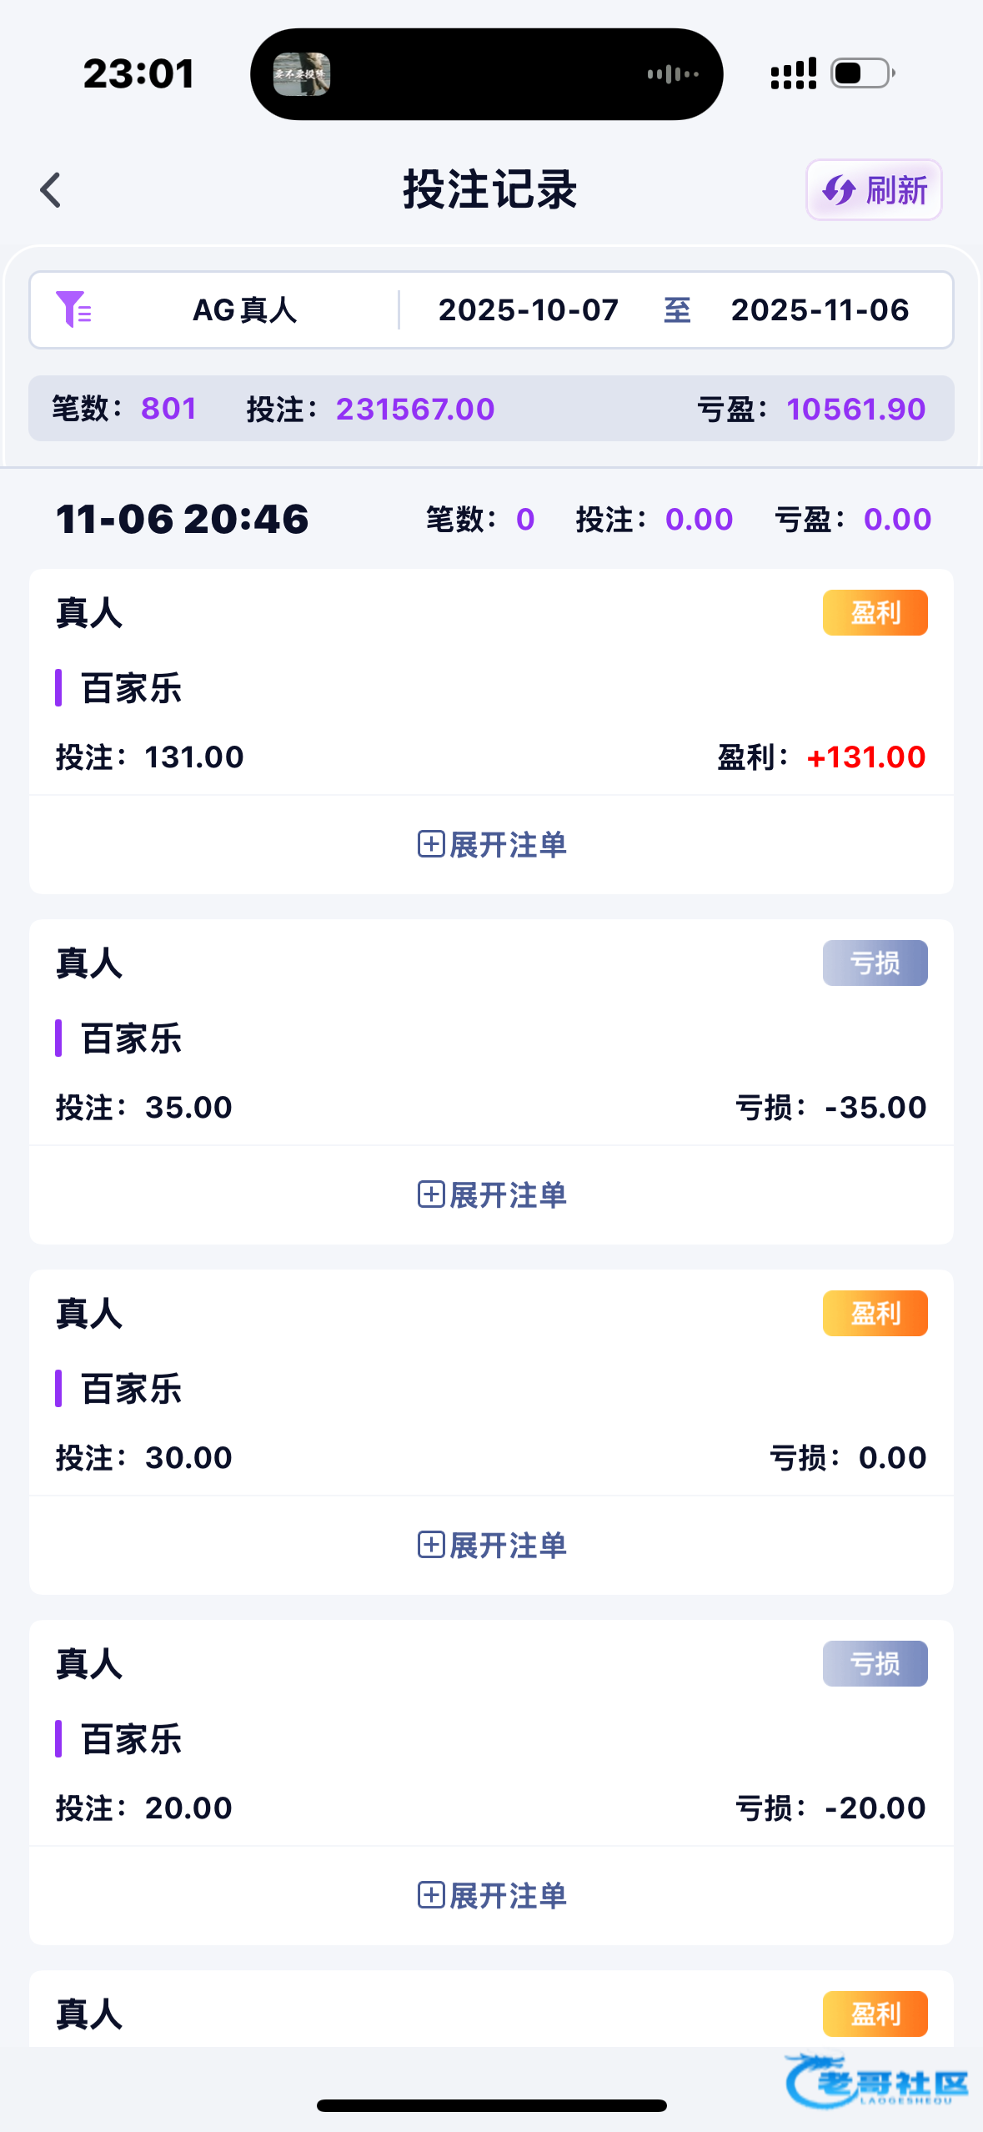Tap the purple filter funnel icon
This screenshot has width=983, height=2132.
click(73, 309)
